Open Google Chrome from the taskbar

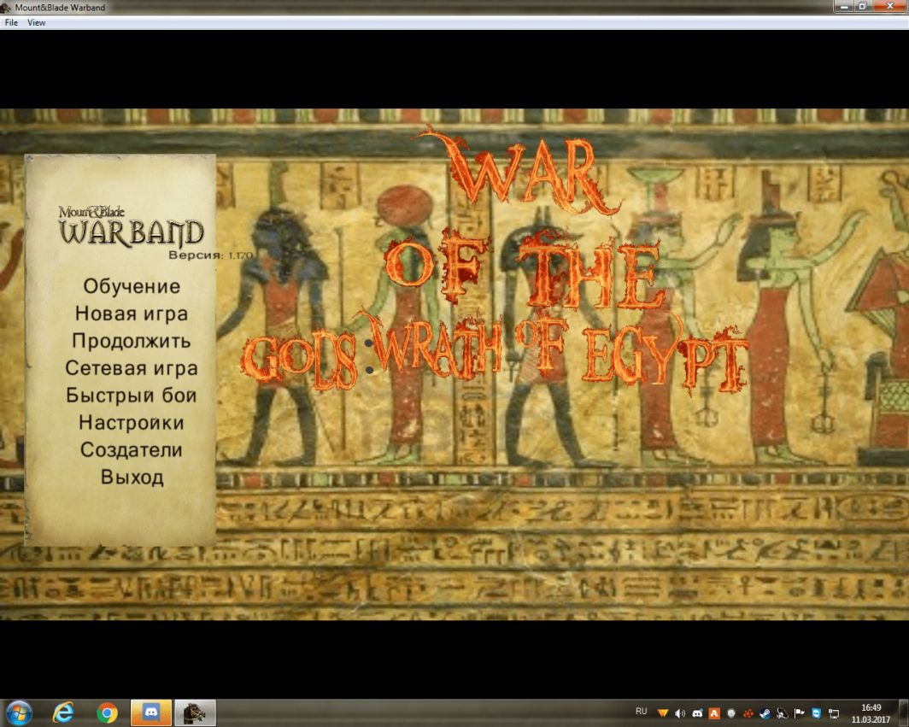tap(107, 712)
